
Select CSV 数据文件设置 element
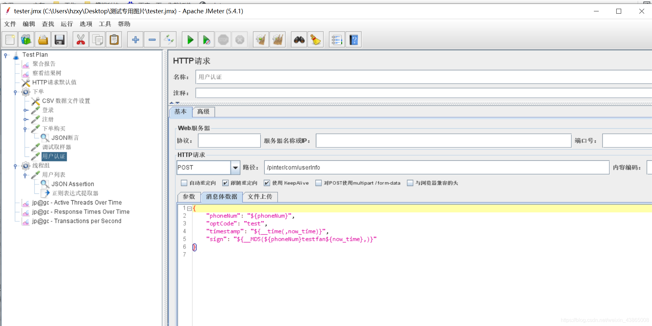click(66, 101)
